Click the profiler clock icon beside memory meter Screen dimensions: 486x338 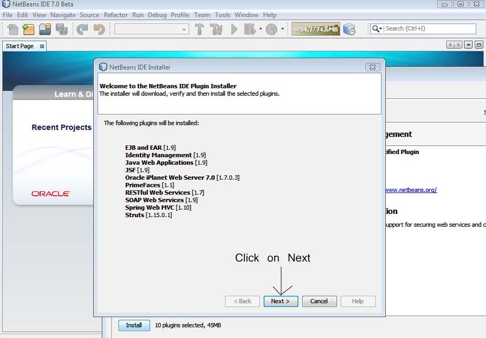click(x=349, y=29)
